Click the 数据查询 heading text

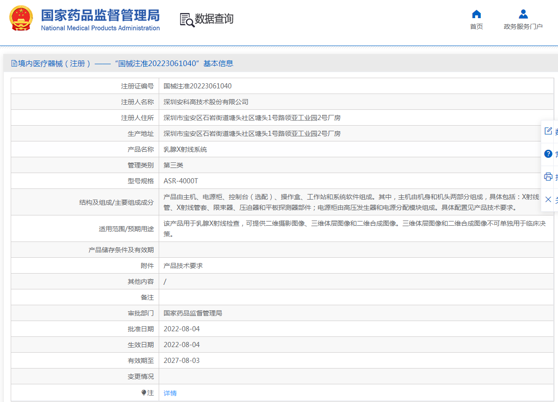[214, 19]
